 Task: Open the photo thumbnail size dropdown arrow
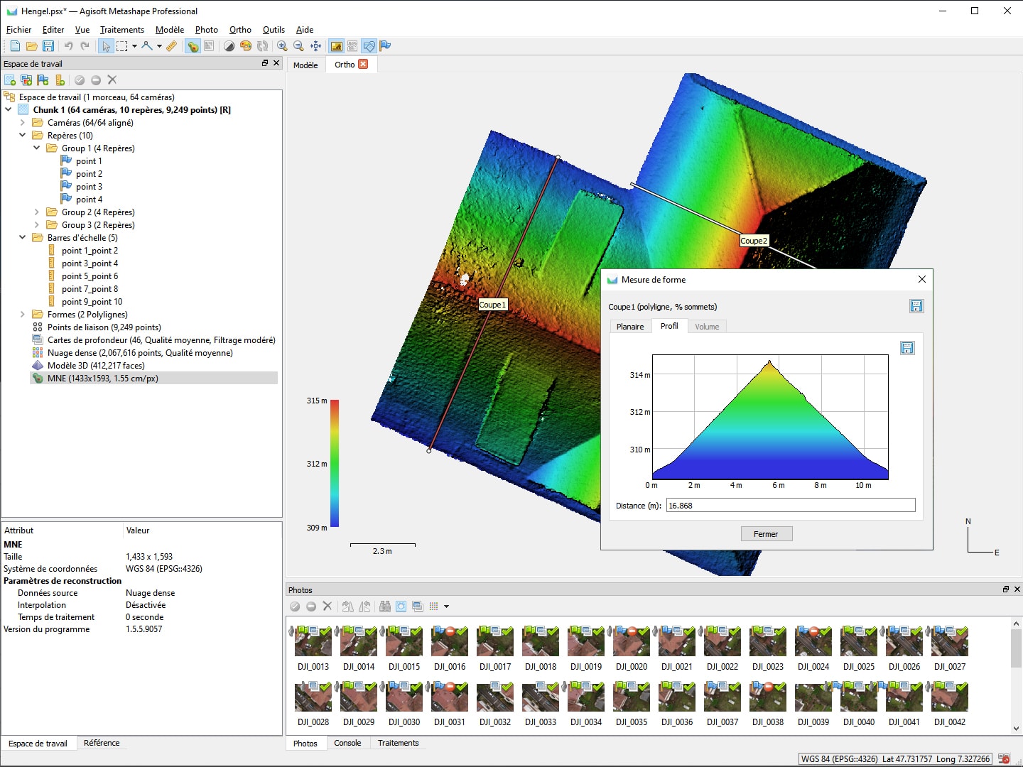446,606
